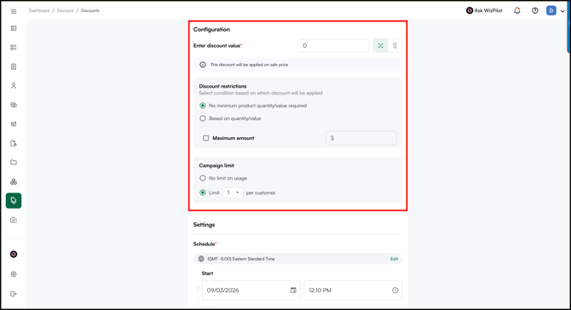Select Limit per customer radio
The width and height of the screenshot is (571, 310).
(203, 192)
